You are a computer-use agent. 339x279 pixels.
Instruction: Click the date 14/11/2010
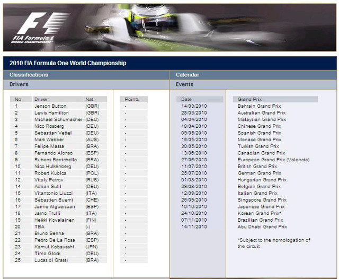point(194,227)
